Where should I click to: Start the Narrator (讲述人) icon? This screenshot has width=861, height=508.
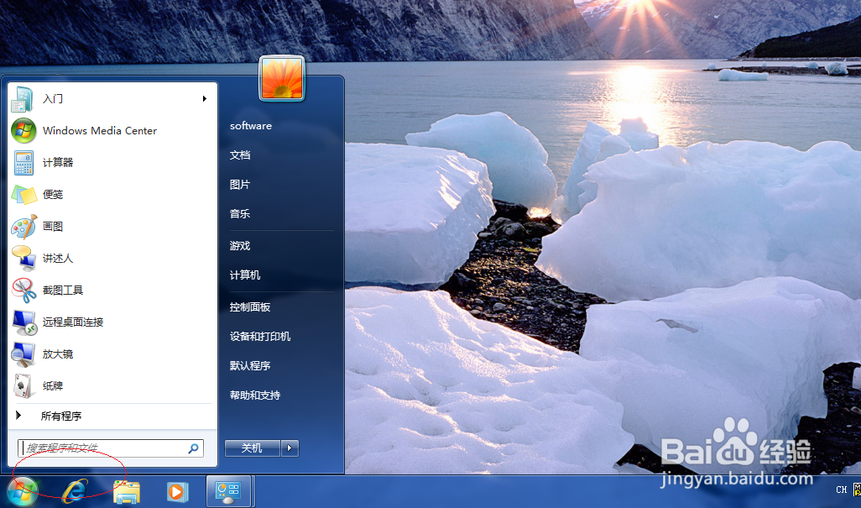(23, 258)
